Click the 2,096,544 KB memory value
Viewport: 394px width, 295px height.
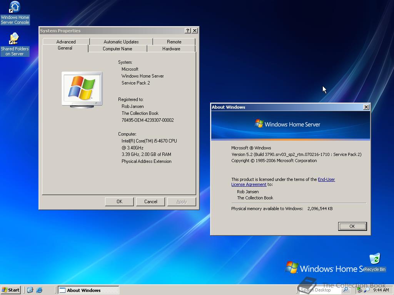tap(320, 209)
